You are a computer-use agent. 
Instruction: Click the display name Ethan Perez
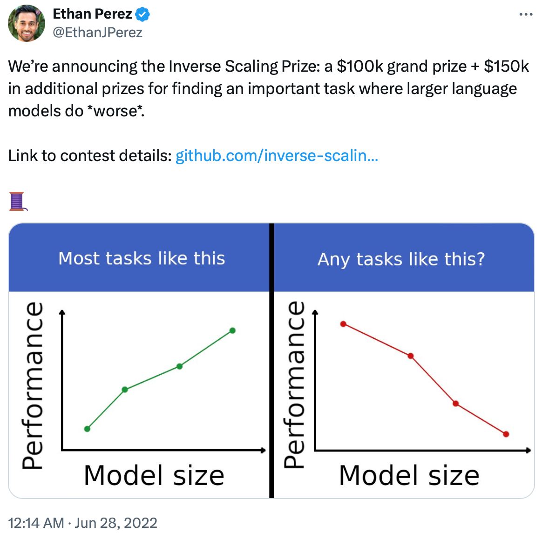coord(92,14)
